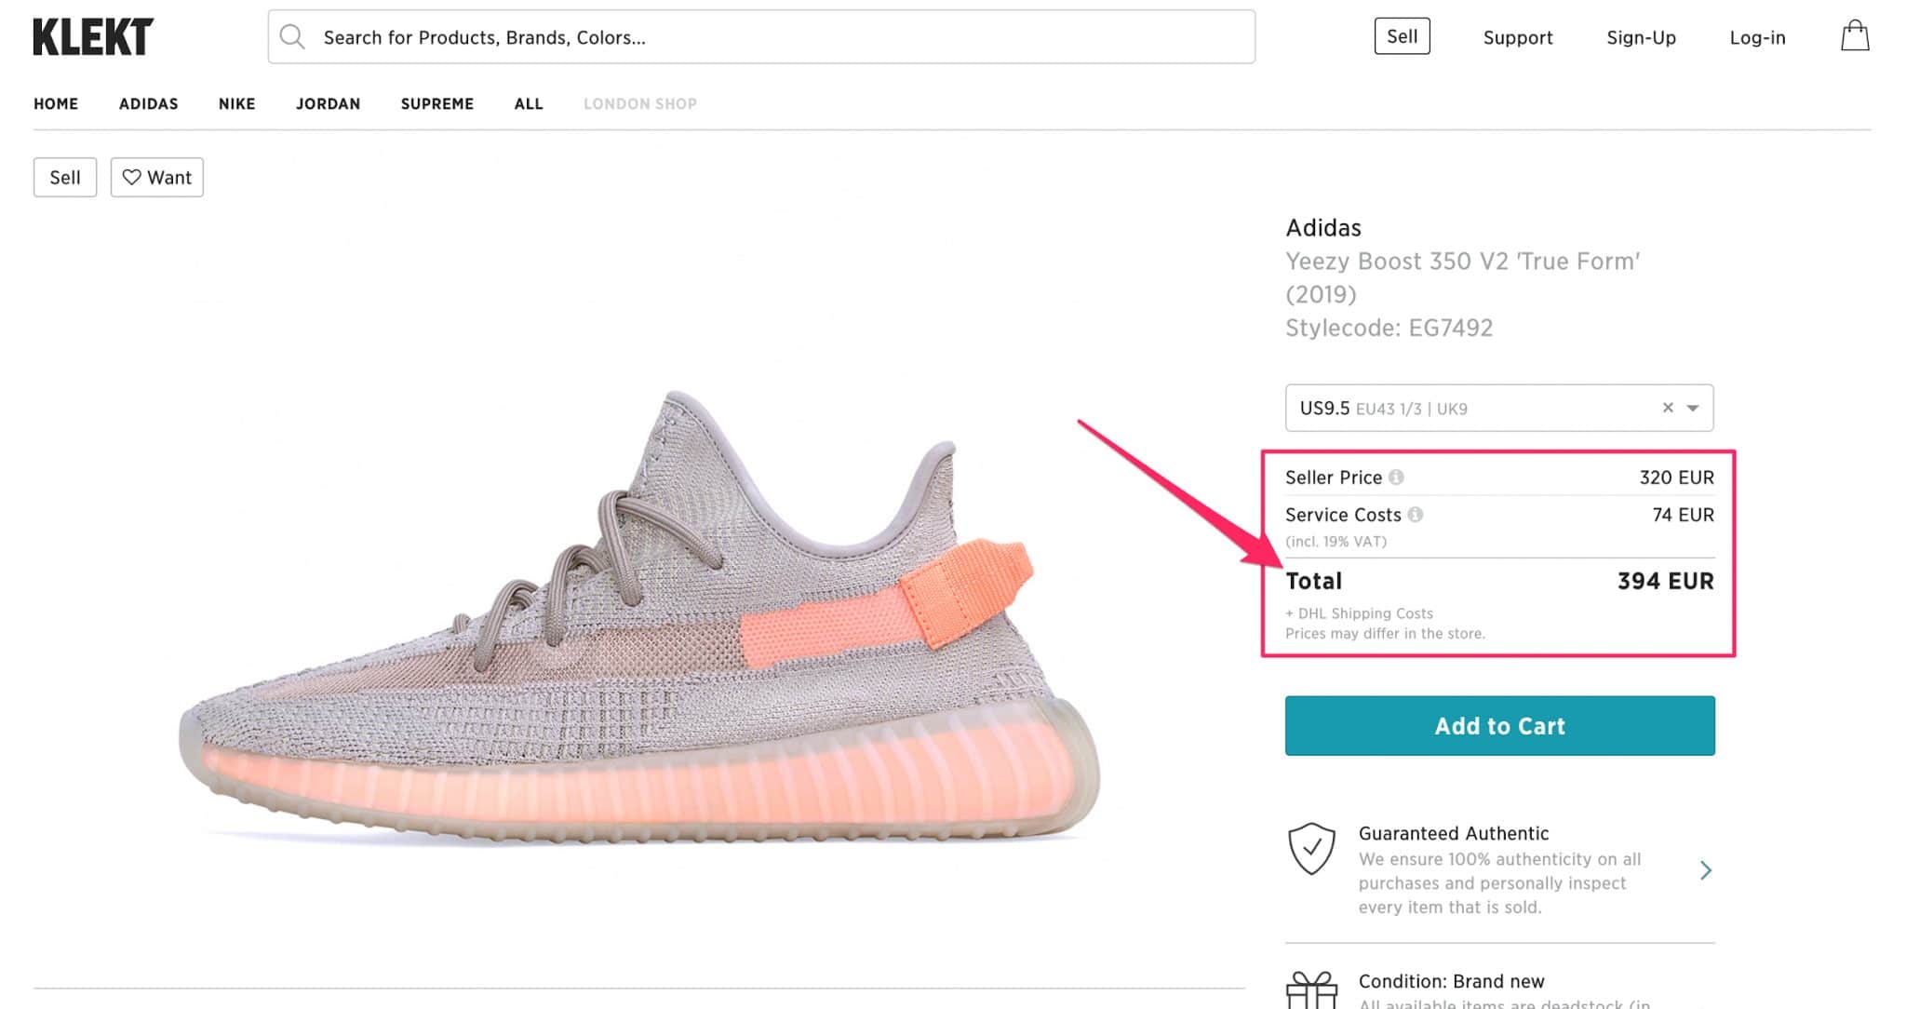The height and width of the screenshot is (1009, 1906).
Task: Click Seller Price info icon
Action: (1396, 478)
